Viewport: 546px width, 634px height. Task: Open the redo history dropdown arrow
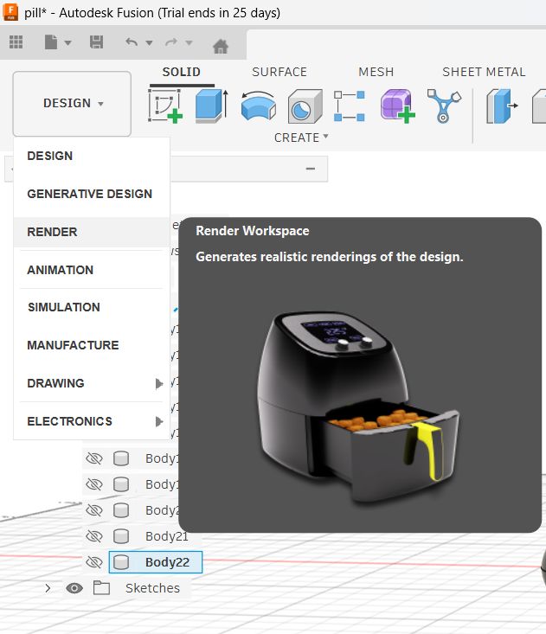(x=189, y=42)
